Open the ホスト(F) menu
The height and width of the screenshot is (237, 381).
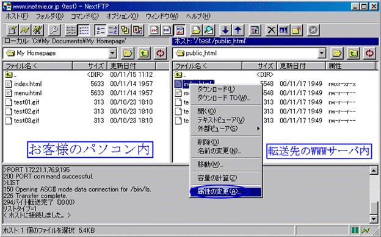16,16
